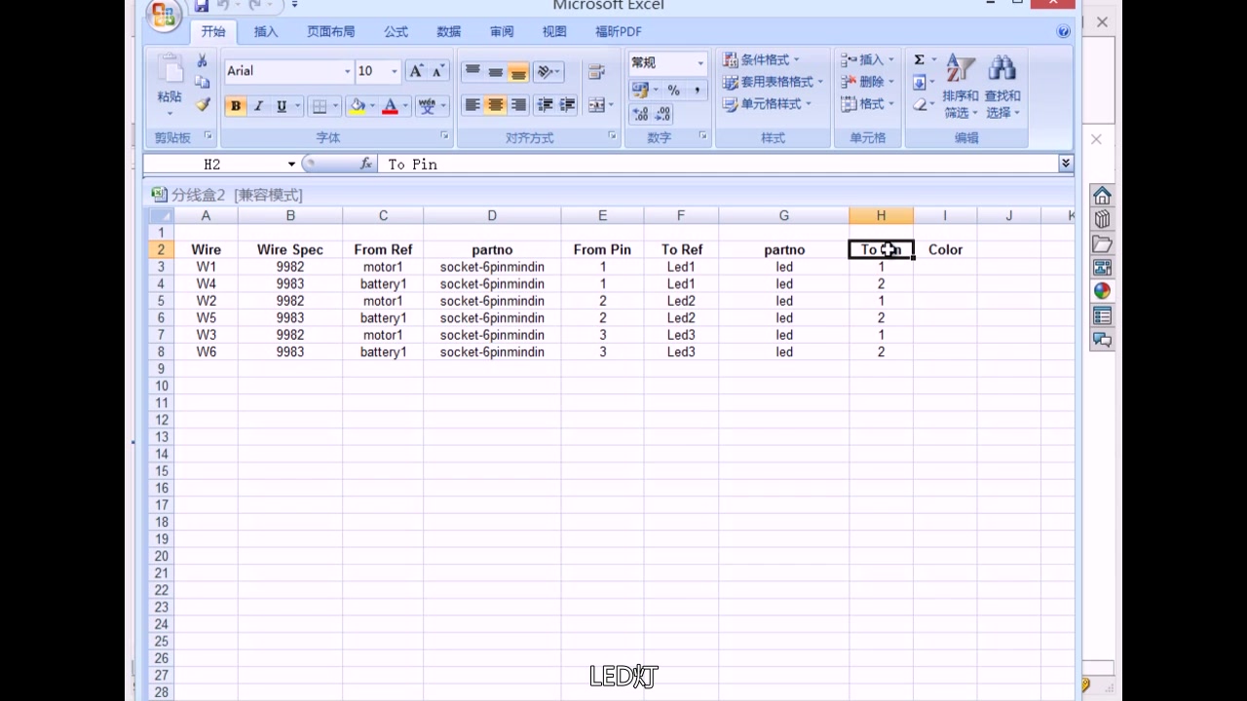
Task: Click the select-all corner of the sheet
Action: pyautogui.click(x=160, y=215)
